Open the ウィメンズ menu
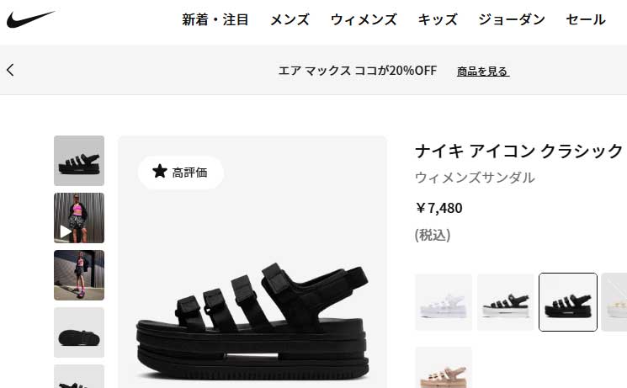Viewport: 627px width, 388px height. pyautogui.click(x=364, y=19)
